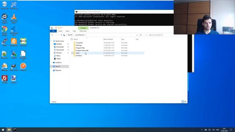Open the GIMP desktop shortcut
The height and width of the screenshot is (132, 235).
point(14,67)
